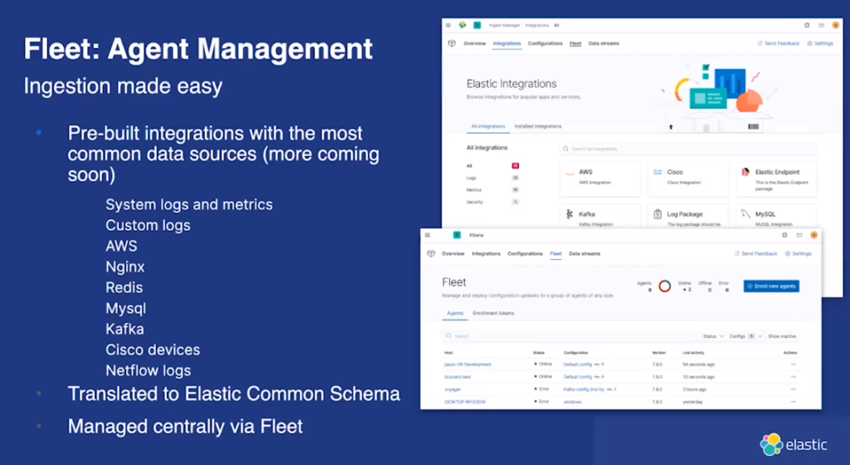Click search magnifier icon in integrations search
This screenshot has height=465, width=850.
point(566,149)
